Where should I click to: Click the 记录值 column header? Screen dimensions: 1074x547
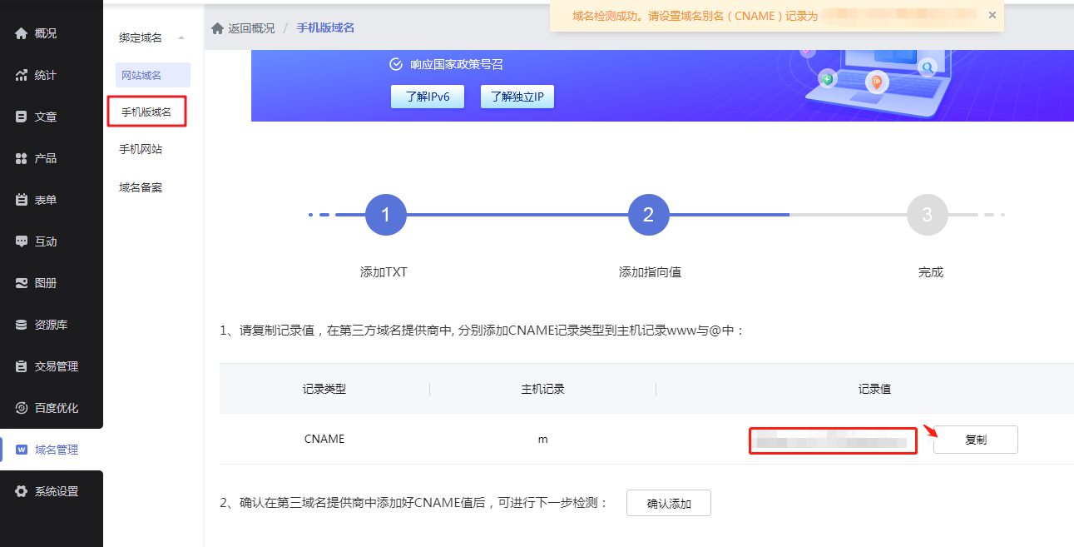[875, 389]
